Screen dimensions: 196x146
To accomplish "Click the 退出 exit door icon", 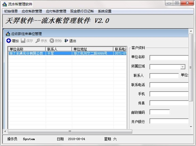I will (66, 41).
